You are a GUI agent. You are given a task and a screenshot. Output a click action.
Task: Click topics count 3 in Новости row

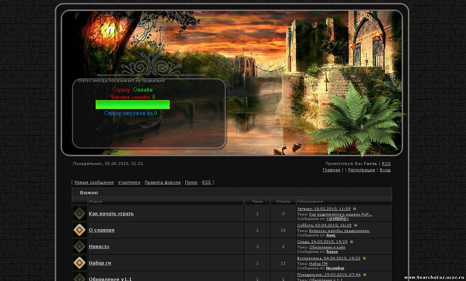click(x=257, y=247)
